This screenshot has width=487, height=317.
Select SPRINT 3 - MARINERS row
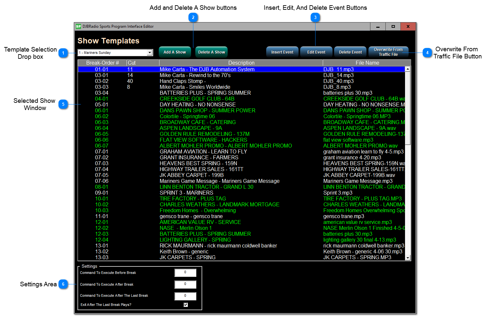(x=242, y=193)
